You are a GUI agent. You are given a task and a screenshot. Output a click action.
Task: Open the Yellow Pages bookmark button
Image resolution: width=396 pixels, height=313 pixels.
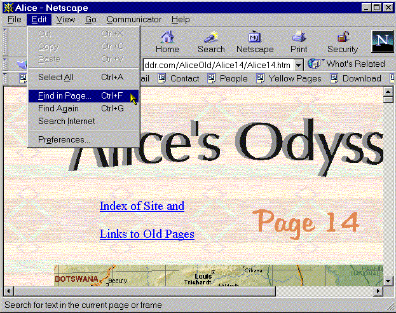[289, 79]
